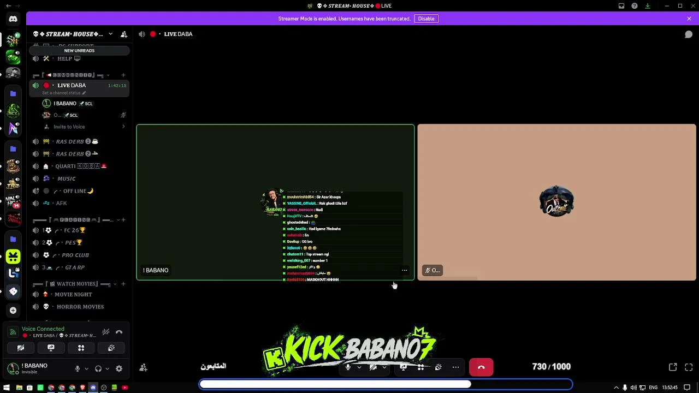Launch activities in bottom call controls
699x393 pixels.
(x=421, y=367)
